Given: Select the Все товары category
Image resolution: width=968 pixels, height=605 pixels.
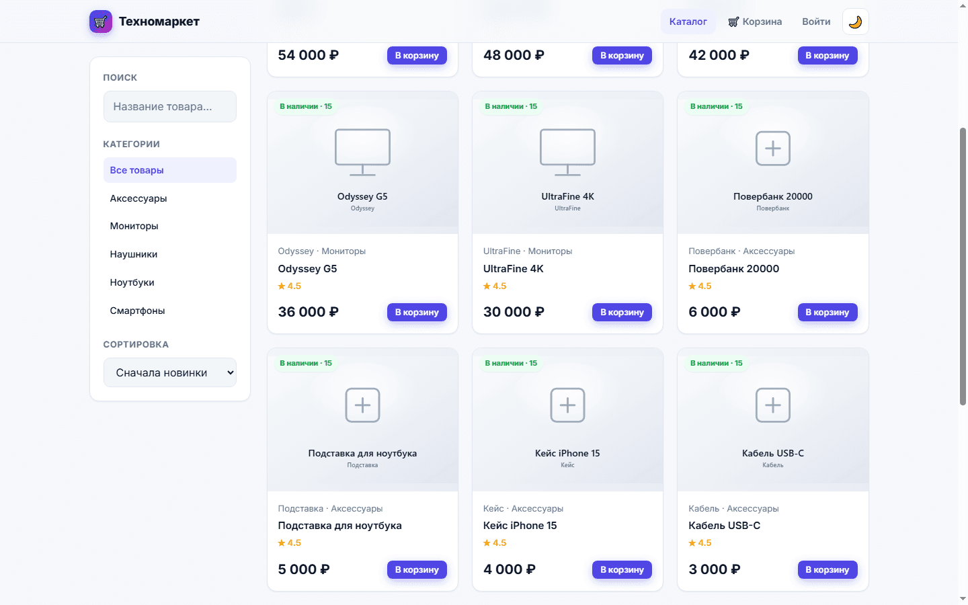Looking at the screenshot, I should 170,170.
